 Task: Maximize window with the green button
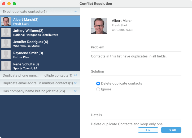[x=14, y=4]
